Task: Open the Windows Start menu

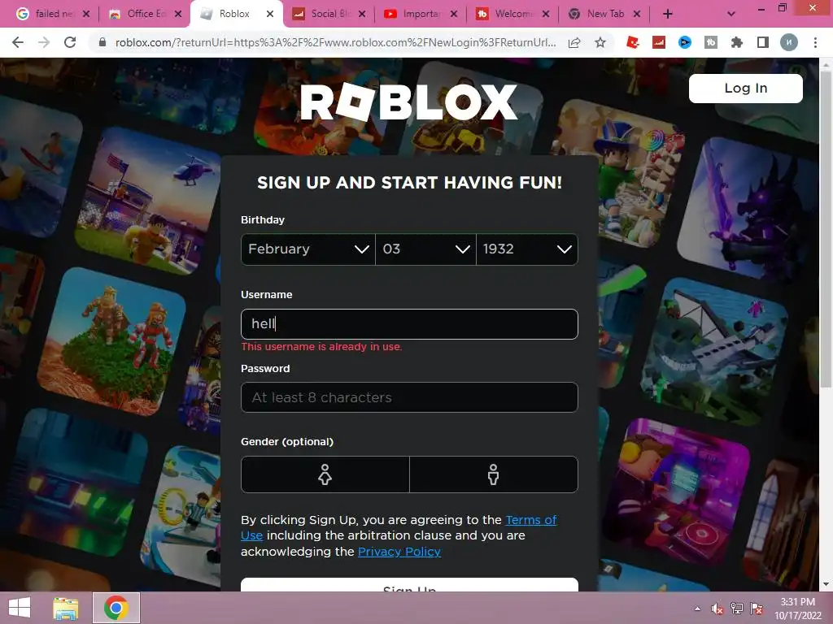Action: pyautogui.click(x=20, y=608)
